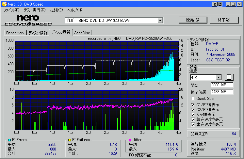Switch to the Benchmark tab
Image resolution: width=244 pixels, height=159 pixels.
15,33
